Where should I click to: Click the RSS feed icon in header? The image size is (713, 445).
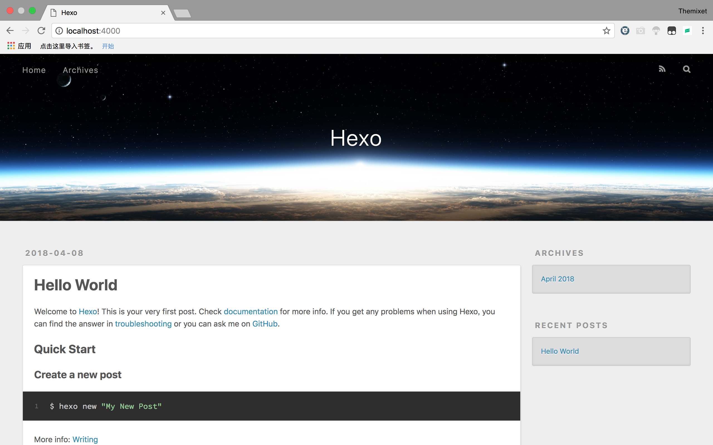click(662, 69)
